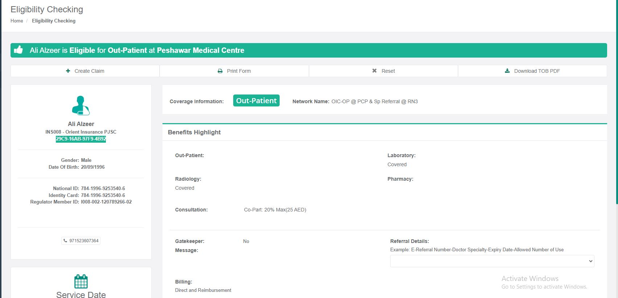The image size is (618, 298).
Task: Click the thumbs-up icon in eligibility banner
Action: tap(18, 50)
